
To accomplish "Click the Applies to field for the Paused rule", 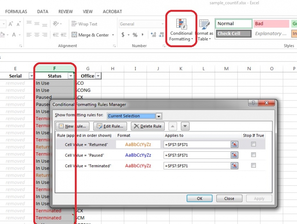I will (197, 155).
